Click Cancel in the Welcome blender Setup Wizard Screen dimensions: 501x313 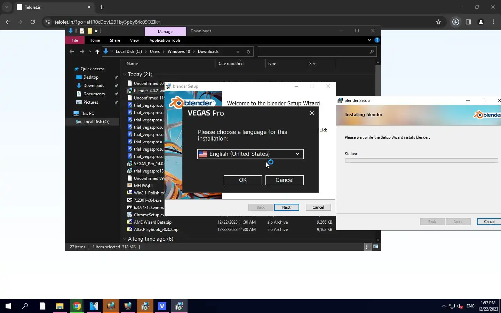[x=318, y=207]
